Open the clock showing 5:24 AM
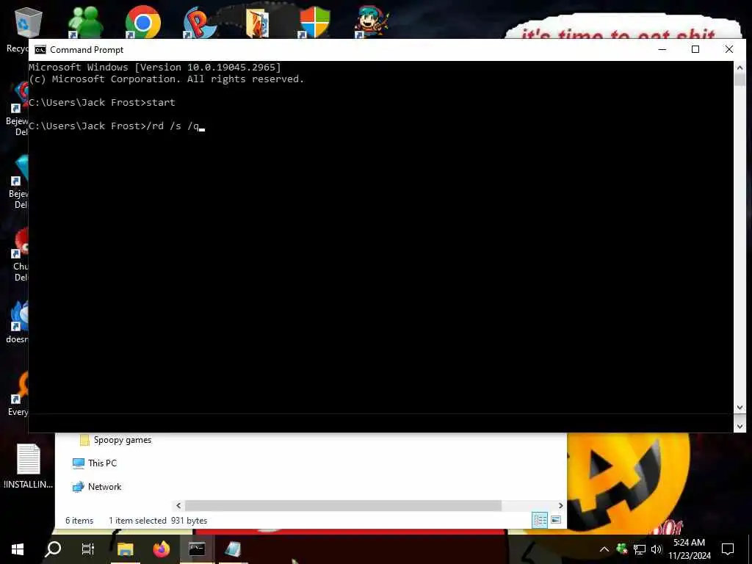Viewport: 752px width, 564px height. click(689, 549)
